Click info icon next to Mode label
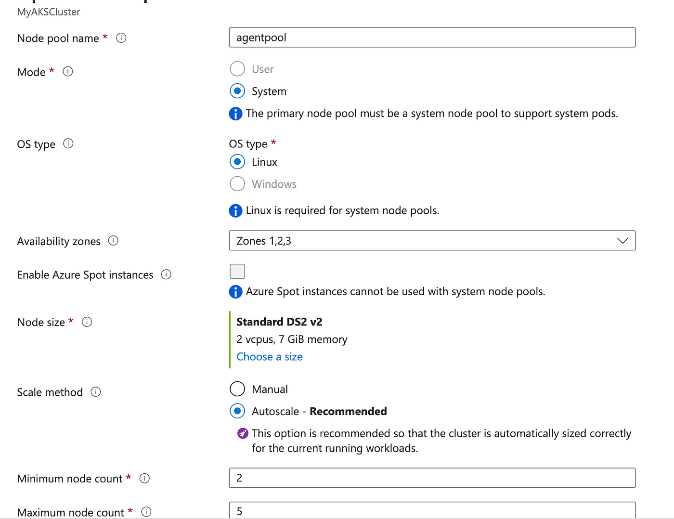This screenshot has width=674, height=519. (x=68, y=72)
